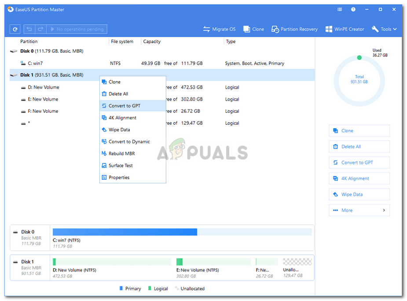Click the Type column header
Viewport: 407px width, 301px height.
pyautogui.click(x=231, y=41)
